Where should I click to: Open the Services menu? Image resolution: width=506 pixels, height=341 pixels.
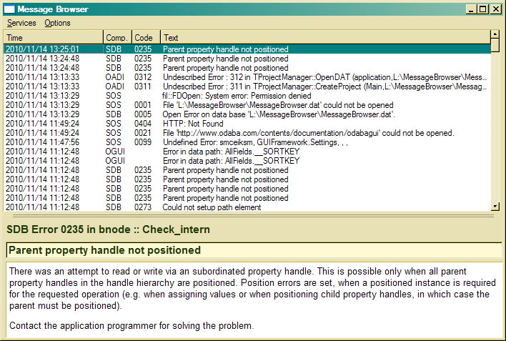(21, 23)
